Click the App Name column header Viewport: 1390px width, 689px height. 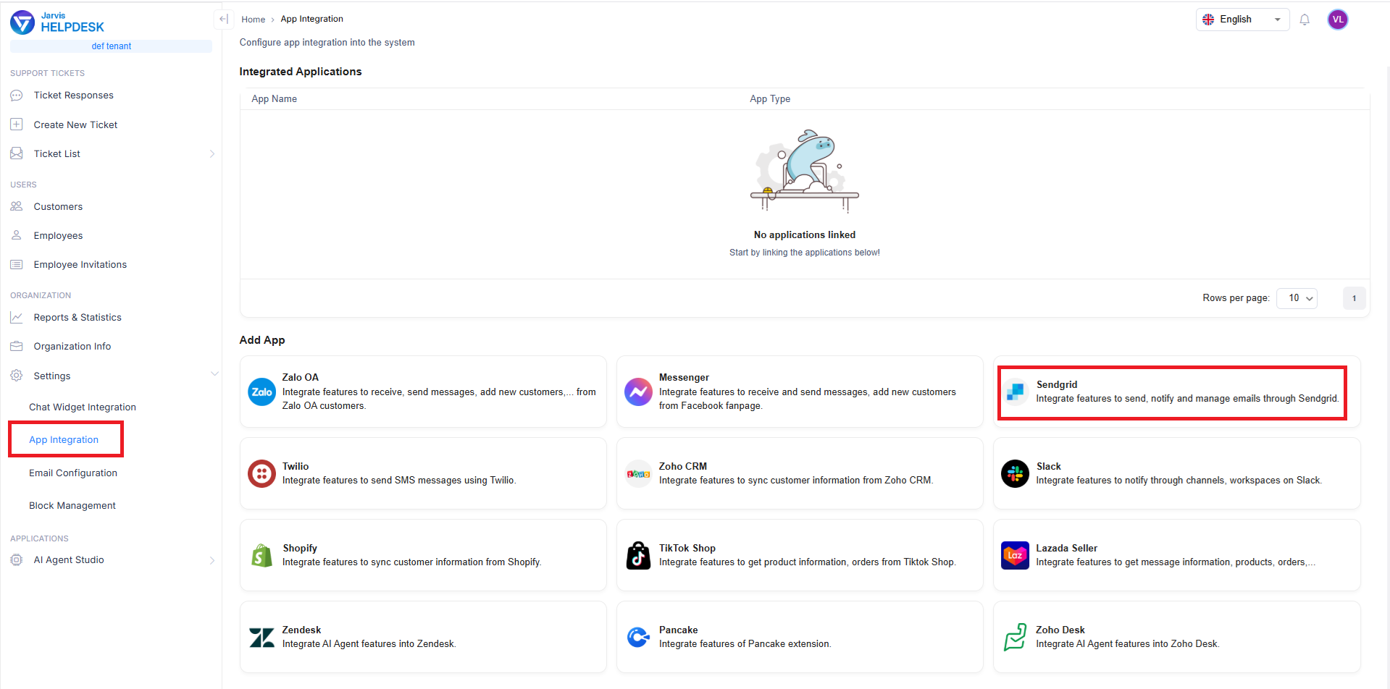point(274,99)
